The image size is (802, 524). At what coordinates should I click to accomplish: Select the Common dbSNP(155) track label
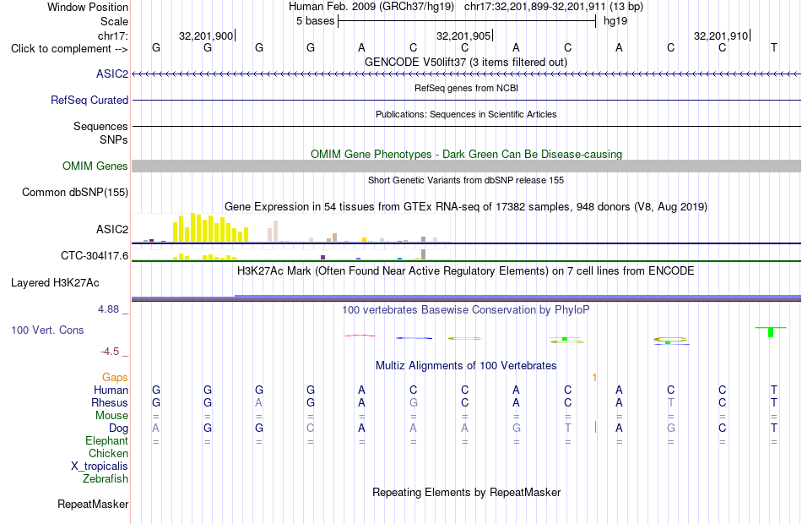point(75,192)
